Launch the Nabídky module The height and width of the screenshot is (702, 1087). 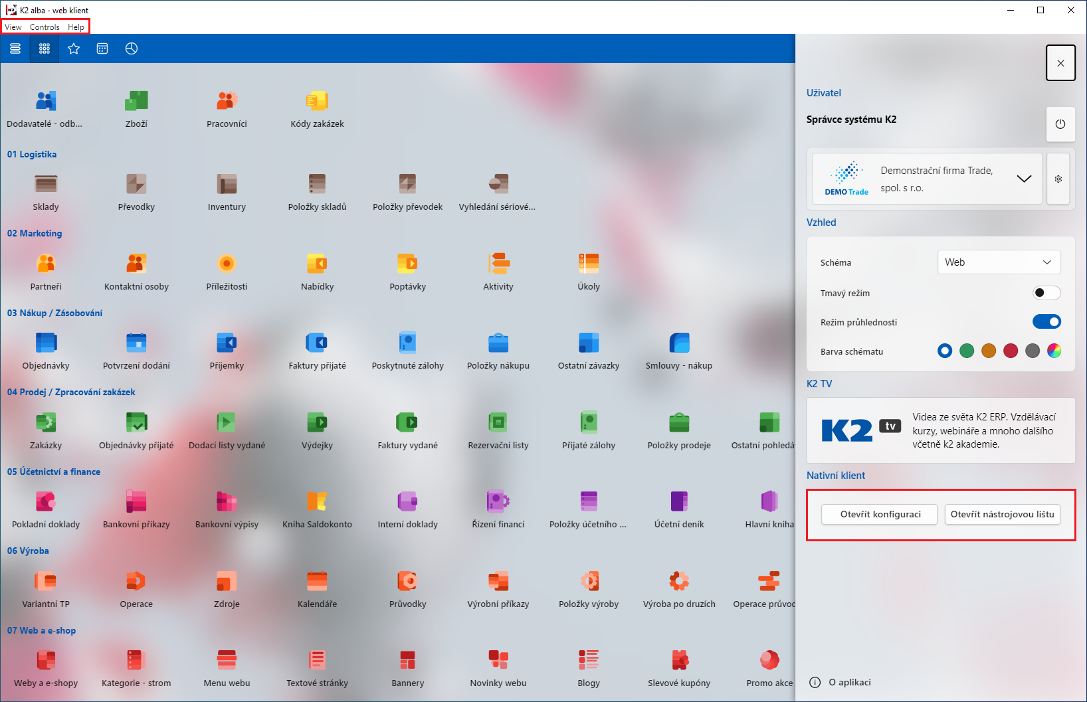coord(317,264)
